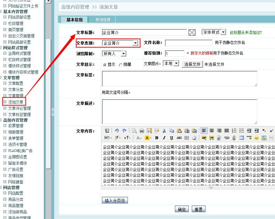Open the 文章类别 dropdown
Image resolution: width=275 pixels, height=219 pixels.
[135, 43]
